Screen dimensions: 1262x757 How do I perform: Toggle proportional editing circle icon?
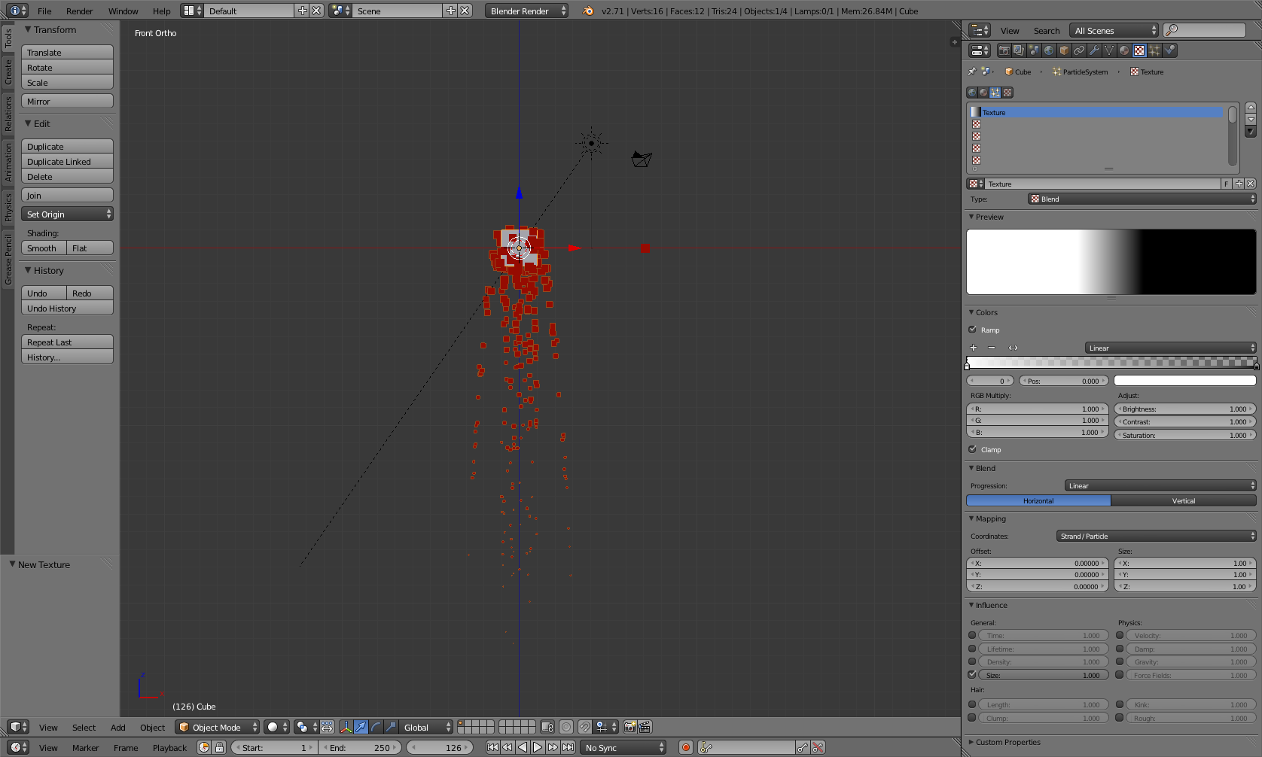coord(566,727)
